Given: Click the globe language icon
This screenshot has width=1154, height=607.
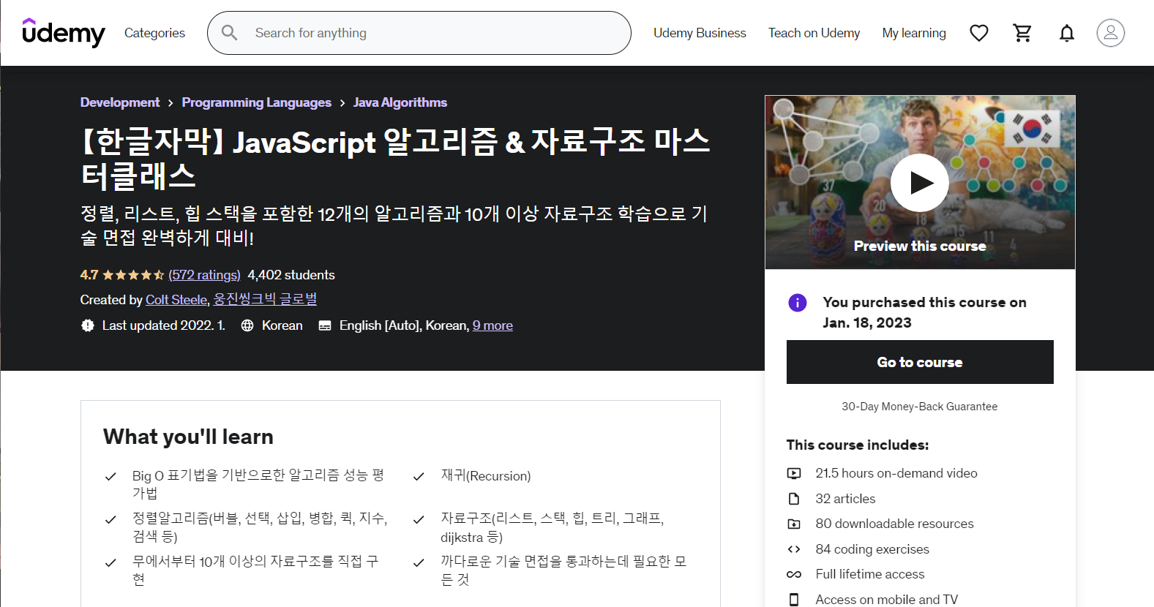Looking at the screenshot, I should [x=247, y=325].
